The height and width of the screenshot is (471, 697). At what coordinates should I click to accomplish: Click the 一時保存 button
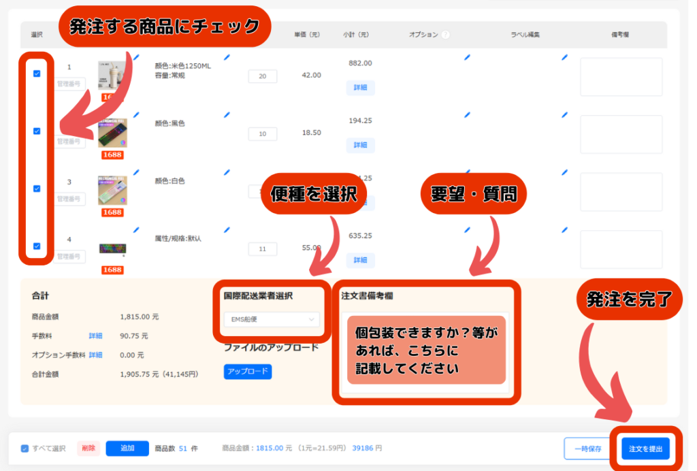[x=587, y=449]
